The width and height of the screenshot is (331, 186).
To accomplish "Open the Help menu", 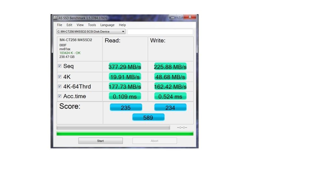I will click(x=122, y=25).
